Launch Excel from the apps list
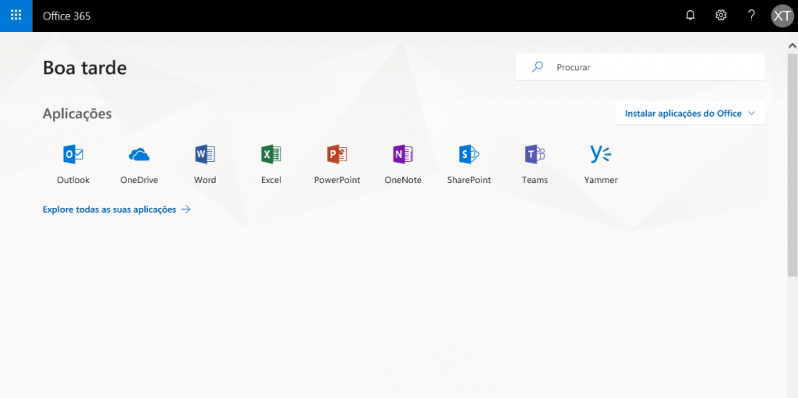The width and height of the screenshot is (798, 398). (x=270, y=164)
